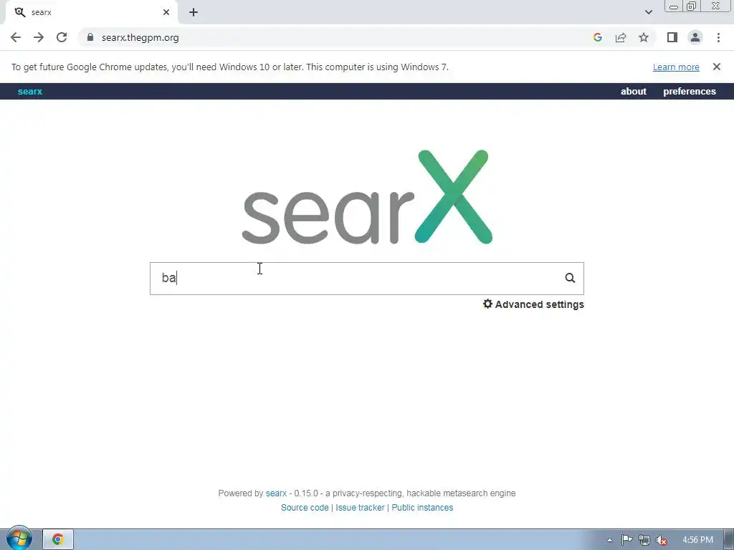Image resolution: width=734 pixels, height=550 pixels.
Task: Open the Action Center flag icon
Action: (626, 540)
